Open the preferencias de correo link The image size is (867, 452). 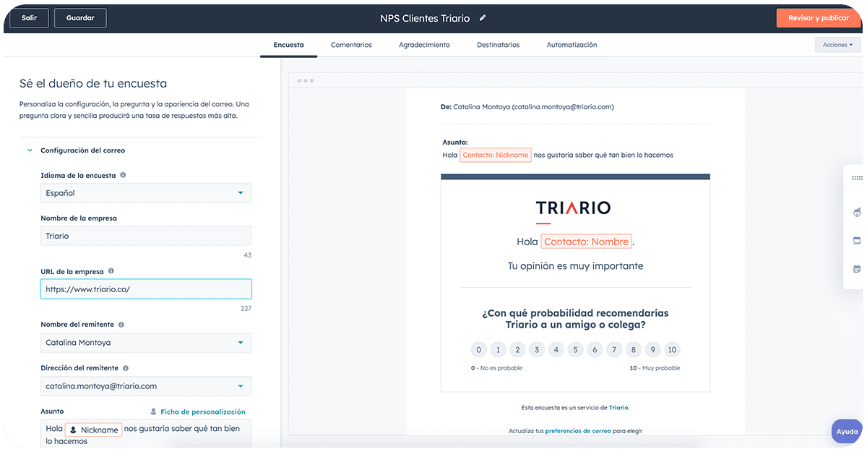pyautogui.click(x=578, y=431)
